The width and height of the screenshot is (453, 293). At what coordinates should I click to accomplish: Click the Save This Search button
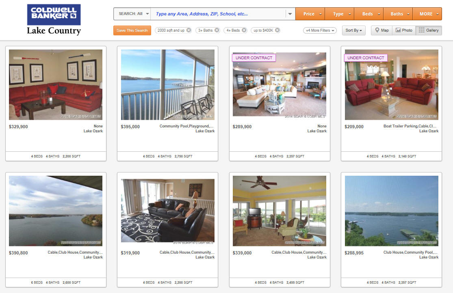pyautogui.click(x=132, y=30)
